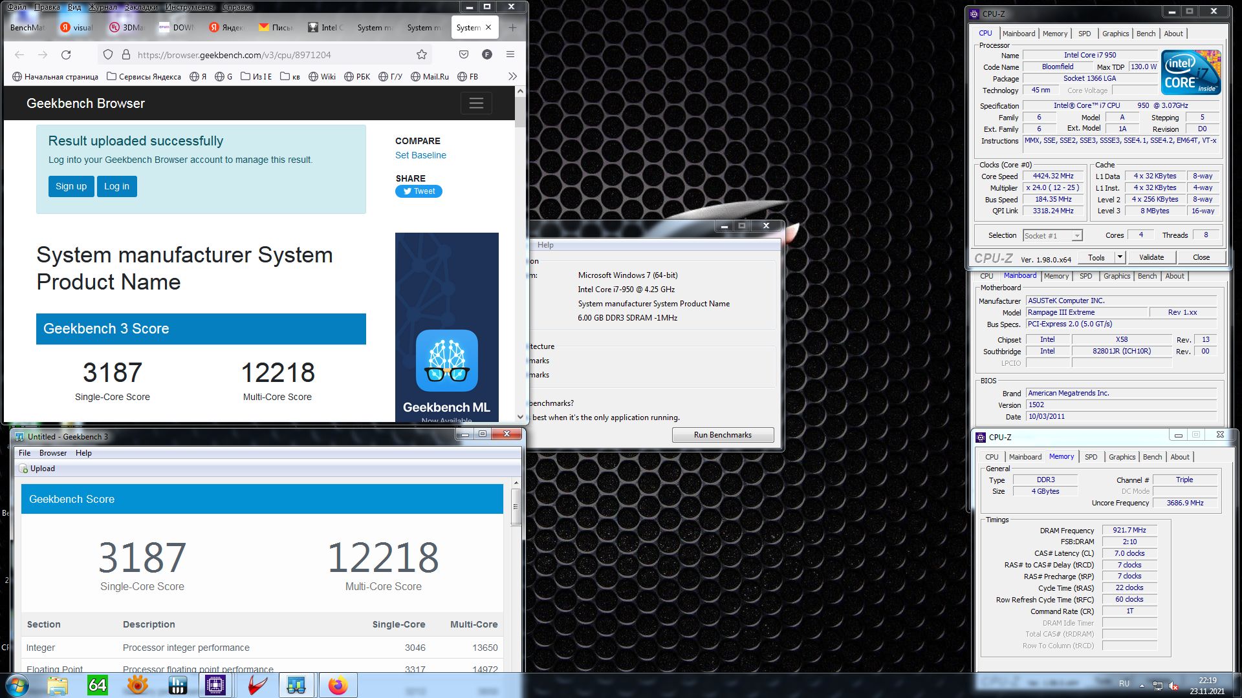1242x698 pixels.
Task: Go back in the Firefox browser
Action: click(19, 55)
